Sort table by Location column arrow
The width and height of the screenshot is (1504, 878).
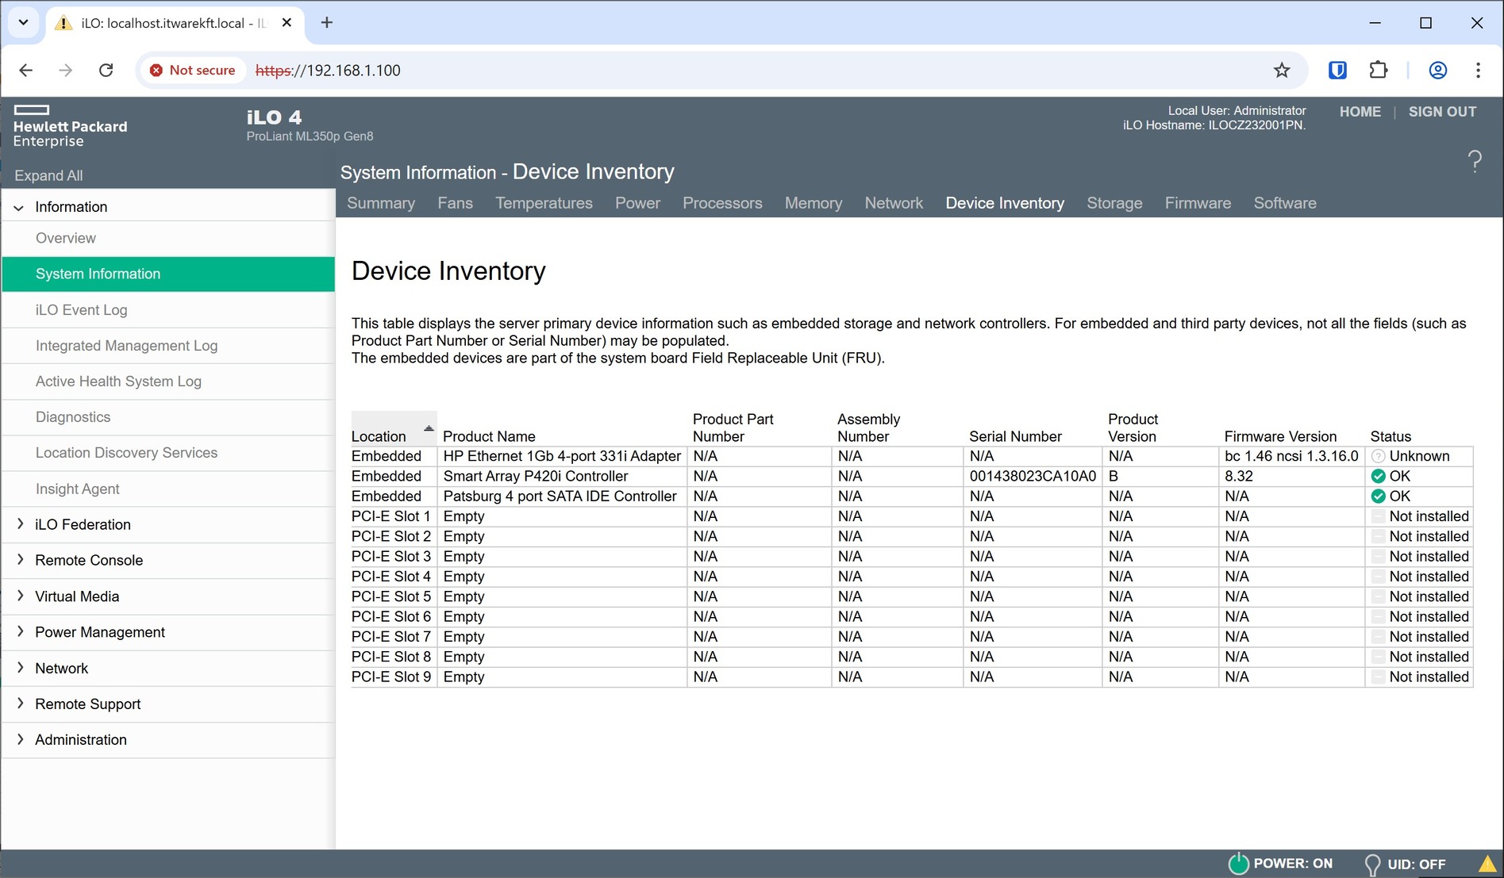coord(429,429)
